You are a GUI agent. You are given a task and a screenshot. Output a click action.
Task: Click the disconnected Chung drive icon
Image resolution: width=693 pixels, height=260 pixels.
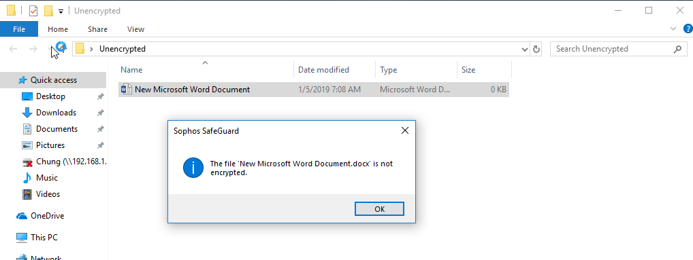pyautogui.click(x=27, y=162)
